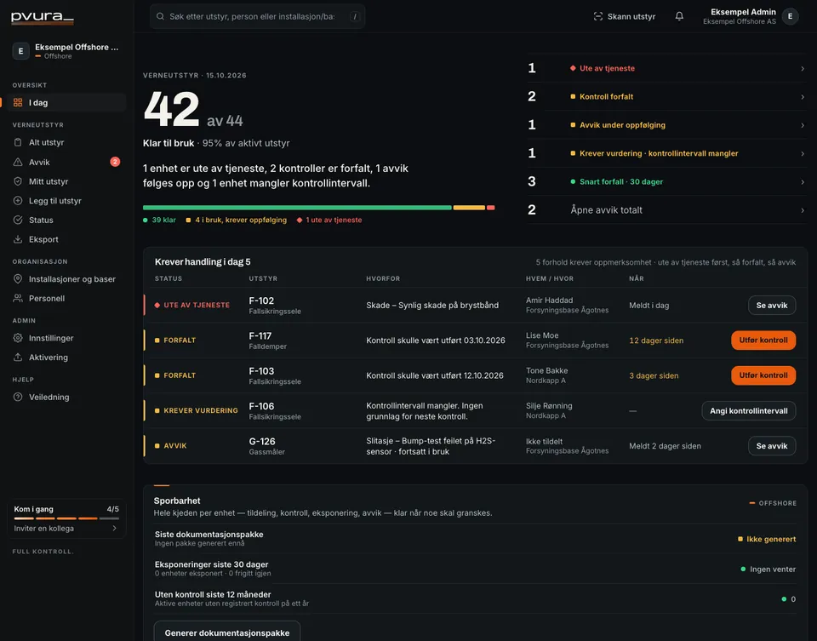Viewport: 817px width, 641px height.
Task: Focus the search input field
Action: click(x=257, y=16)
